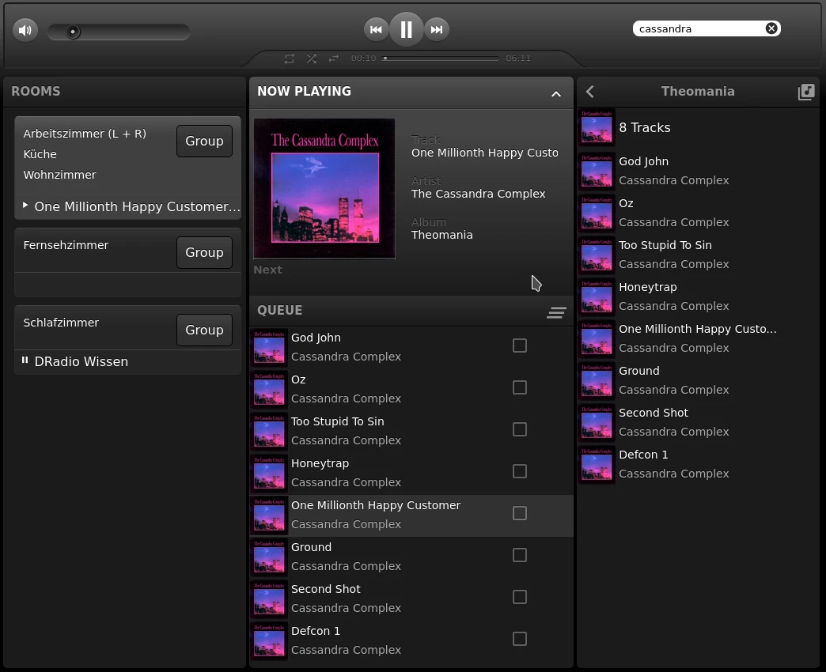Click Theomania album name in Now Playing
Image resolution: width=826 pixels, height=672 pixels.
[x=442, y=236]
